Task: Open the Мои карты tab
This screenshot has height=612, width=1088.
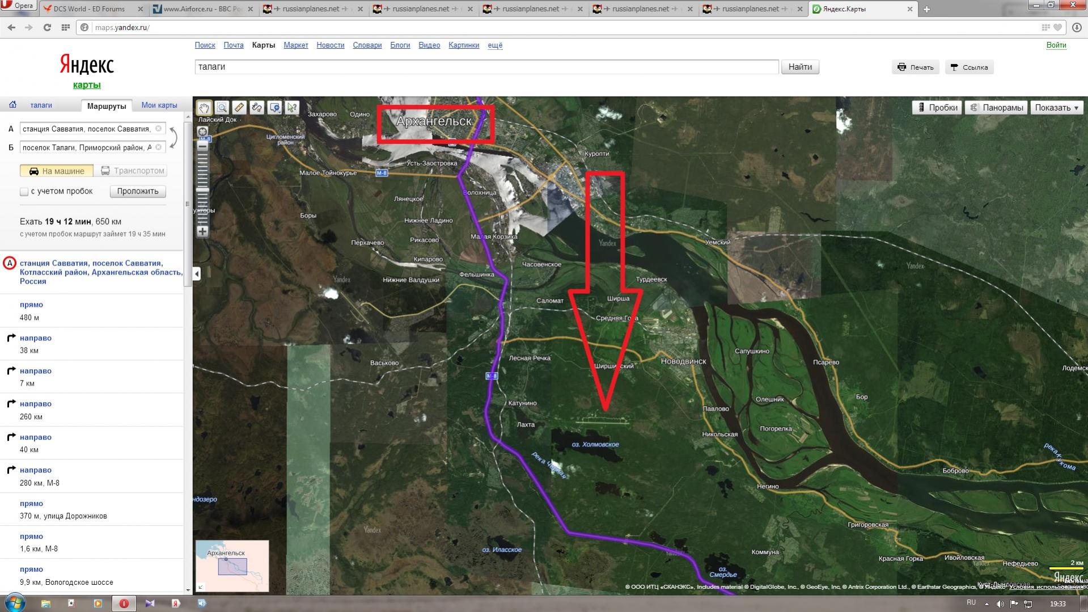Action: click(x=159, y=105)
